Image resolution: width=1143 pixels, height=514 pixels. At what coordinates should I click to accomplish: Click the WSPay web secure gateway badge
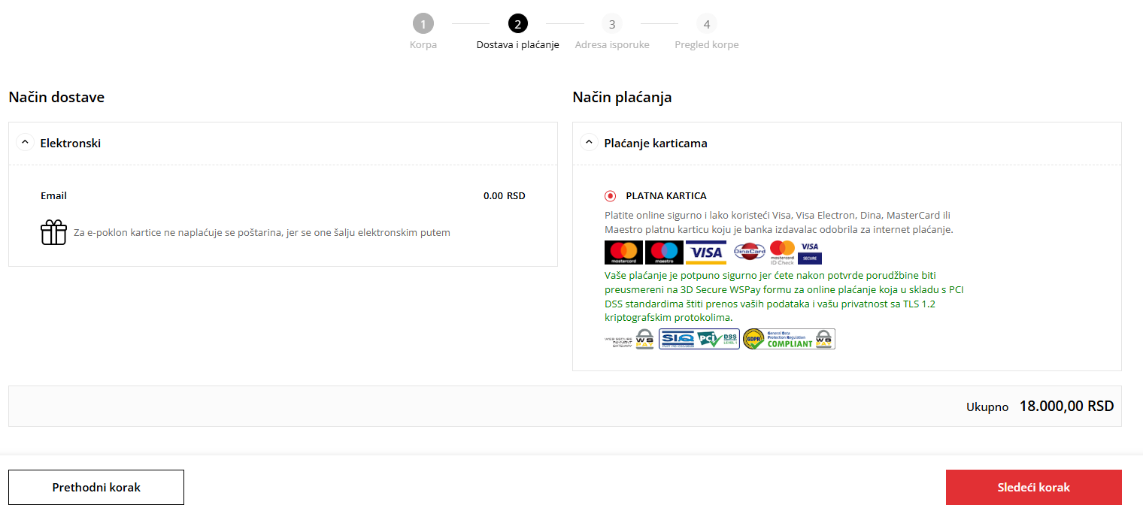click(x=629, y=340)
